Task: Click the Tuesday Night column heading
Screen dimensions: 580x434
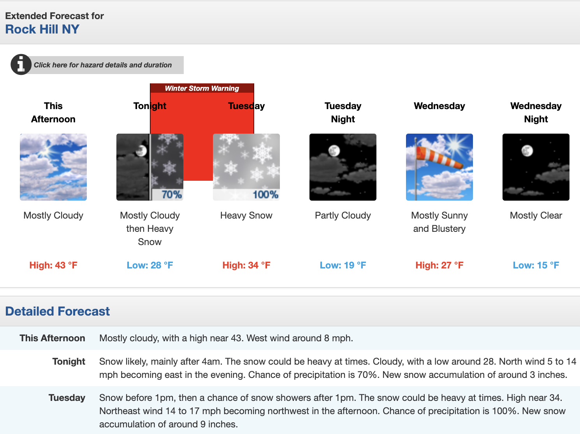Action: pyautogui.click(x=343, y=112)
